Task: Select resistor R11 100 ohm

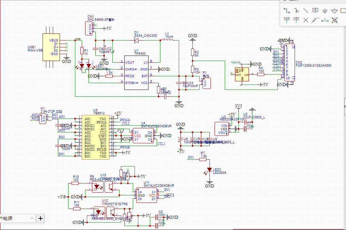Action: [77, 209]
